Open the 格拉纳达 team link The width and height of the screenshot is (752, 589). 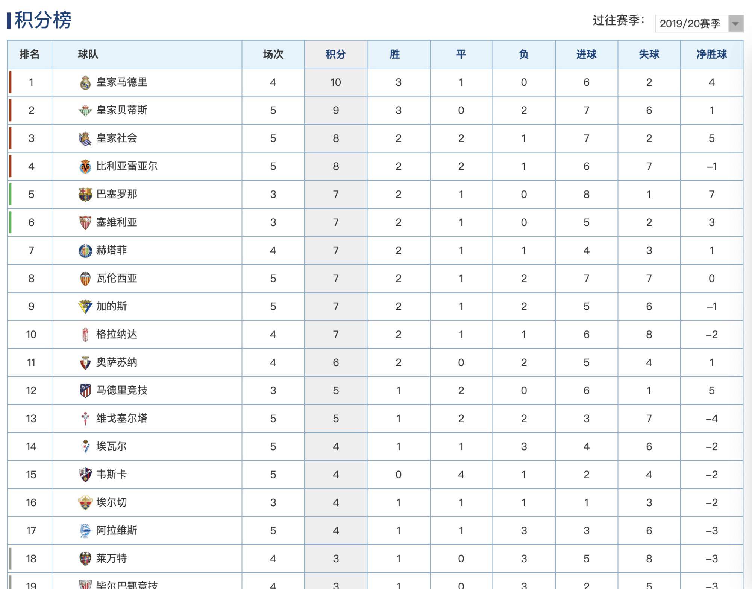tap(117, 334)
